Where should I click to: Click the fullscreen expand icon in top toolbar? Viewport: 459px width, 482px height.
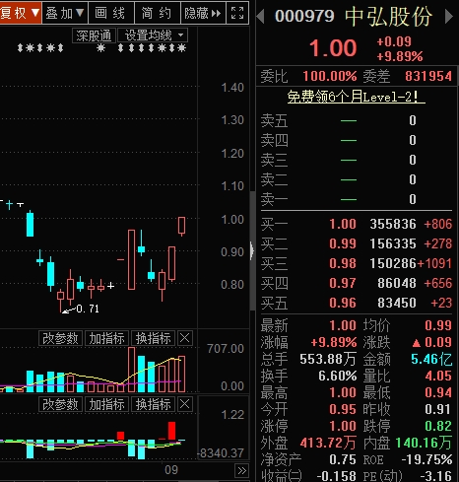click(237, 13)
